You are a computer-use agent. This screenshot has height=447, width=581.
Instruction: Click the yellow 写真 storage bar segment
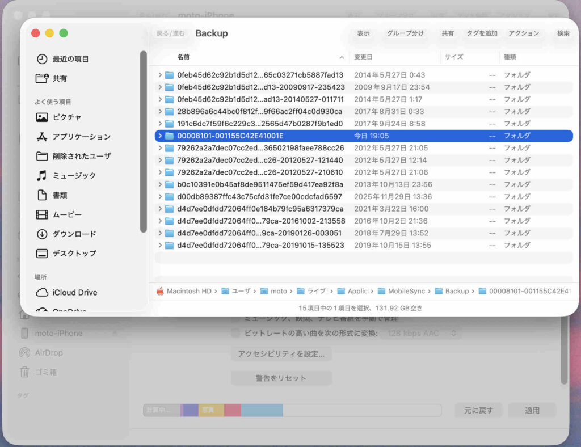(210, 410)
